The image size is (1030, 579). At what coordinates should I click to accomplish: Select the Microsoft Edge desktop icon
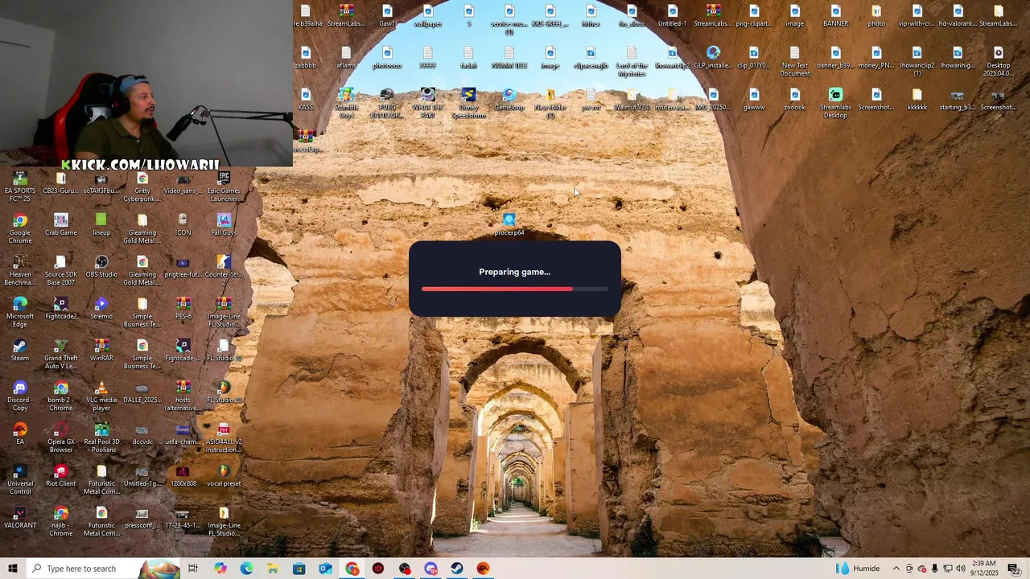[20, 312]
